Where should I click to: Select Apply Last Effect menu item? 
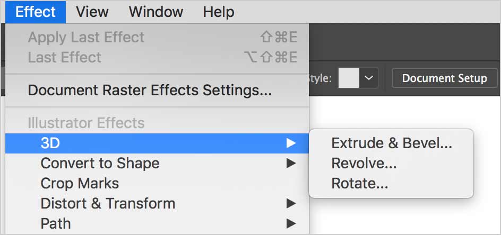tap(157, 37)
